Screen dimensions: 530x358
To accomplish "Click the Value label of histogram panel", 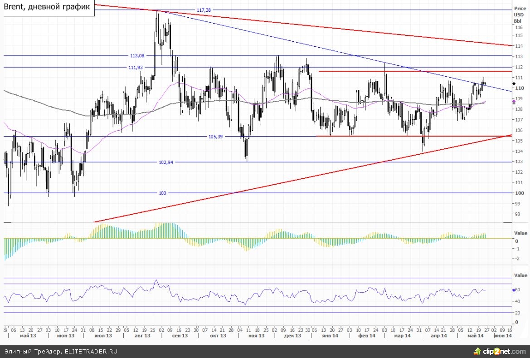I will (x=520, y=233).
